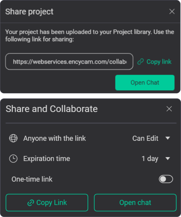
Task: Close the Share project dialog
Action: 172,12
